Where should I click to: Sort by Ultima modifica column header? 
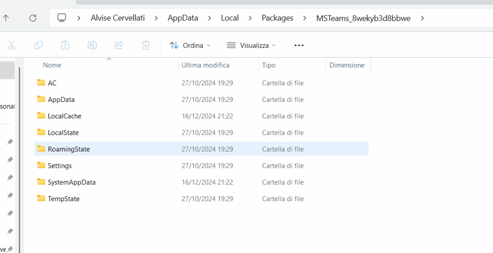tap(206, 65)
